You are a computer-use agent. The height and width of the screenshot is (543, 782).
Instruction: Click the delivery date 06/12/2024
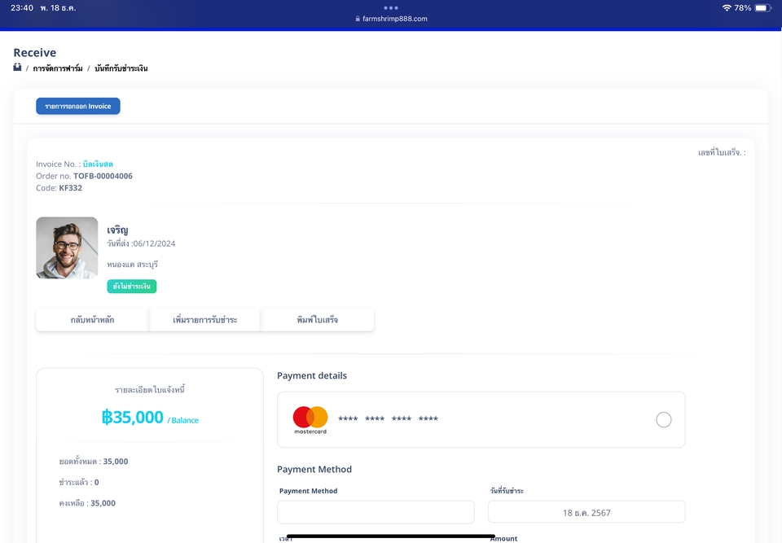click(154, 244)
